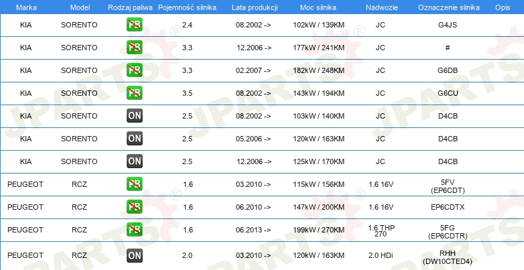Click petrol fuel icon in 199kW / 270KM row
524x270 pixels.
coord(134,230)
